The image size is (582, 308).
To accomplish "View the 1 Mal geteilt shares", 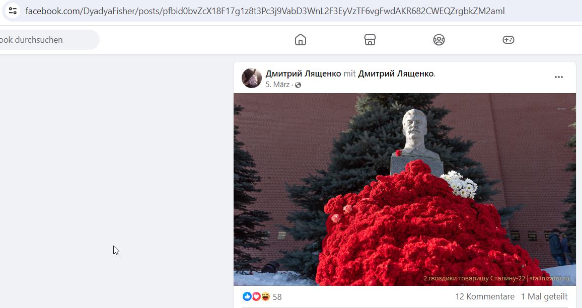I will (544, 296).
